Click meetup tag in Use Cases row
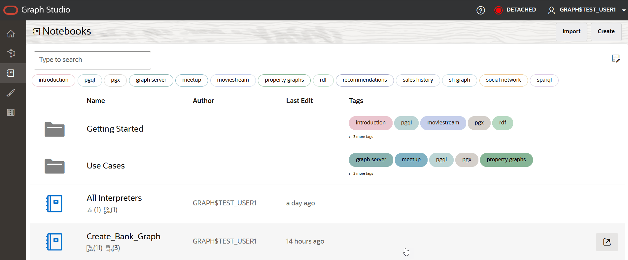This screenshot has height=260, width=628. (x=411, y=160)
